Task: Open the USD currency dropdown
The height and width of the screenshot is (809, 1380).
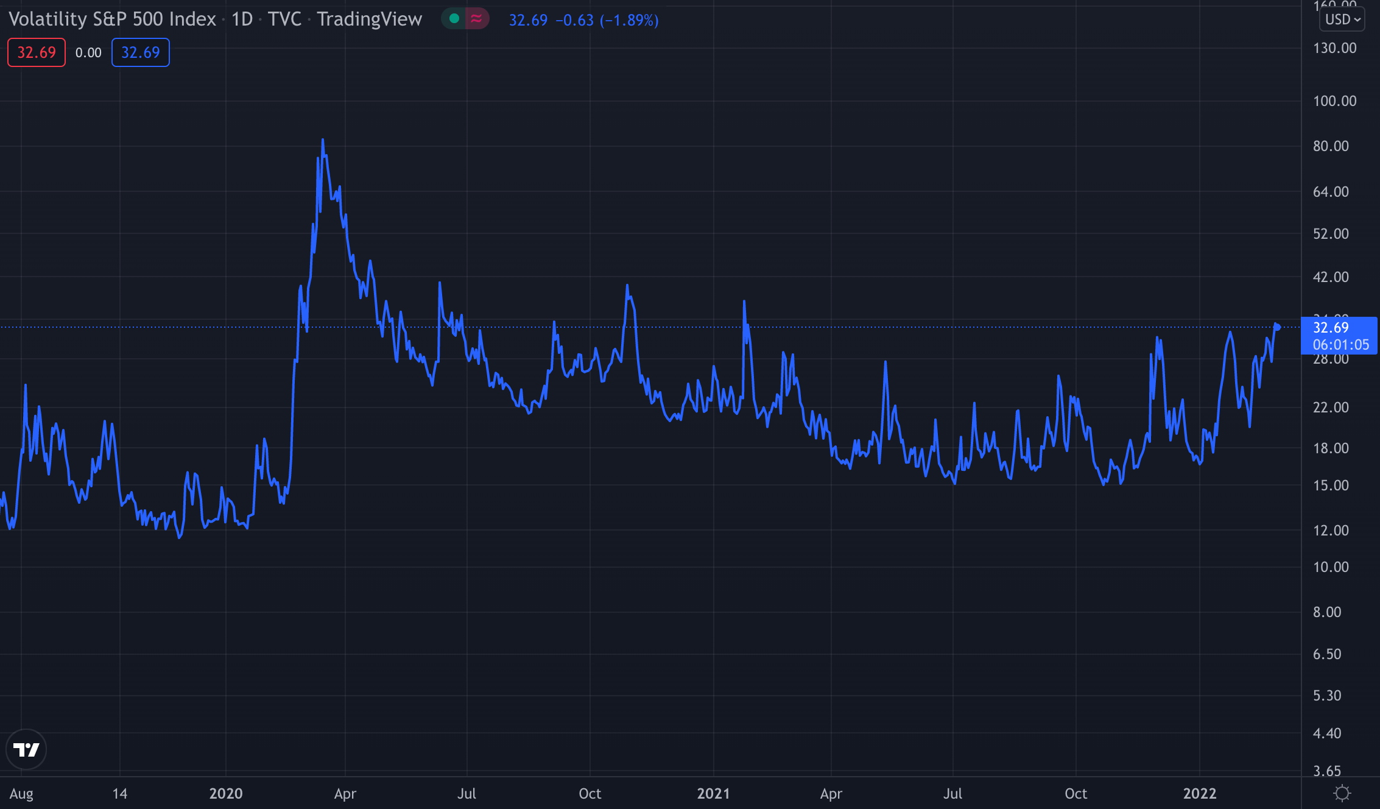Action: [x=1342, y=19]
